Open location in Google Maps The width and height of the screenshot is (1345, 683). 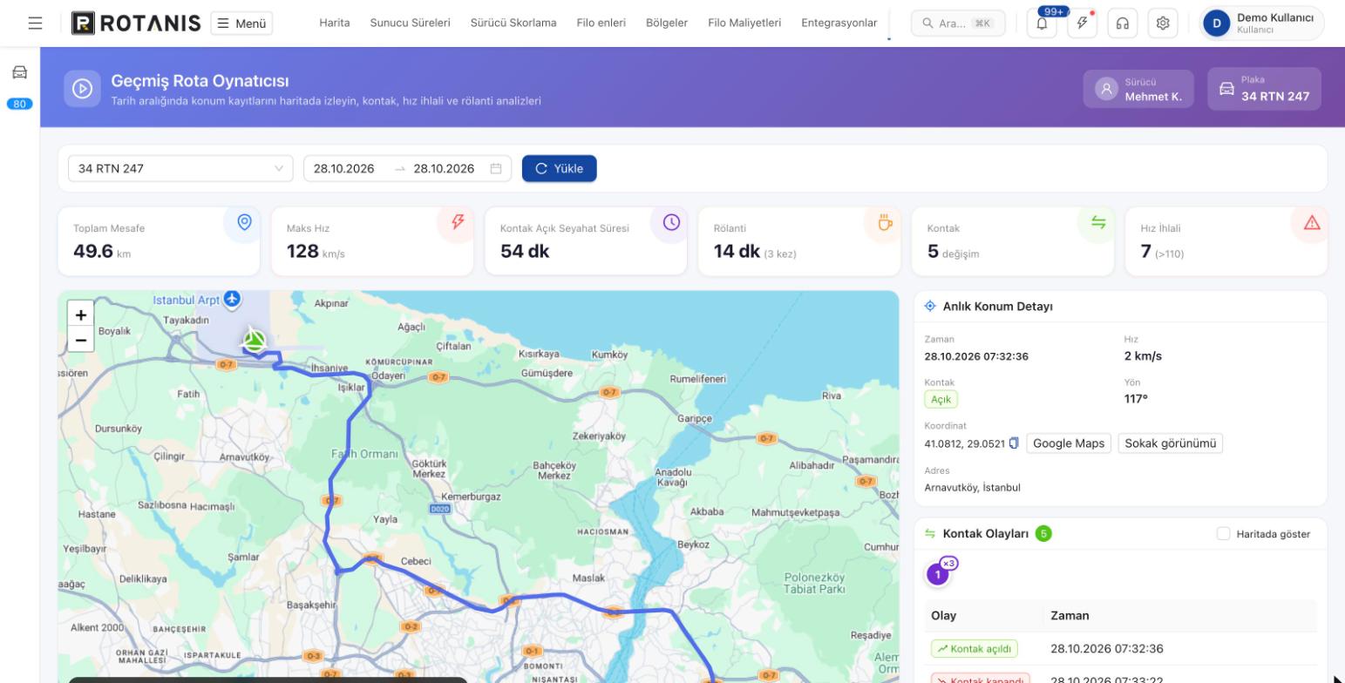1070,443
